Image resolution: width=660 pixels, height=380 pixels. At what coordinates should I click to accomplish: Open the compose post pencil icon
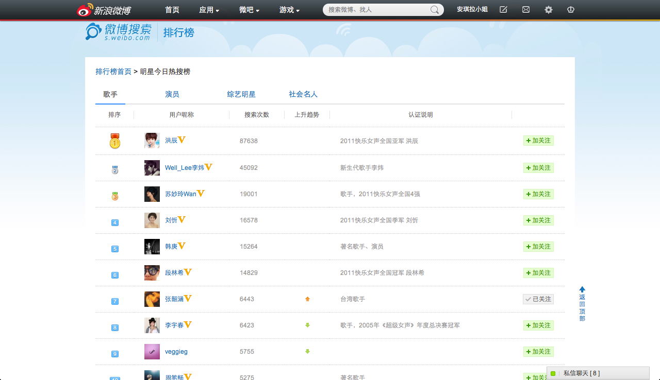[503, 9]
